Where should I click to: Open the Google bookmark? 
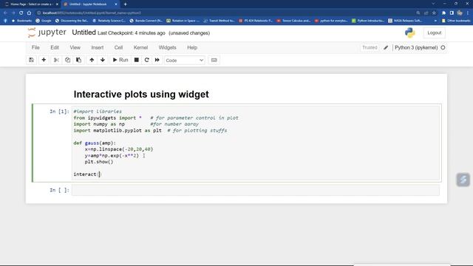(x=44, y=21)
